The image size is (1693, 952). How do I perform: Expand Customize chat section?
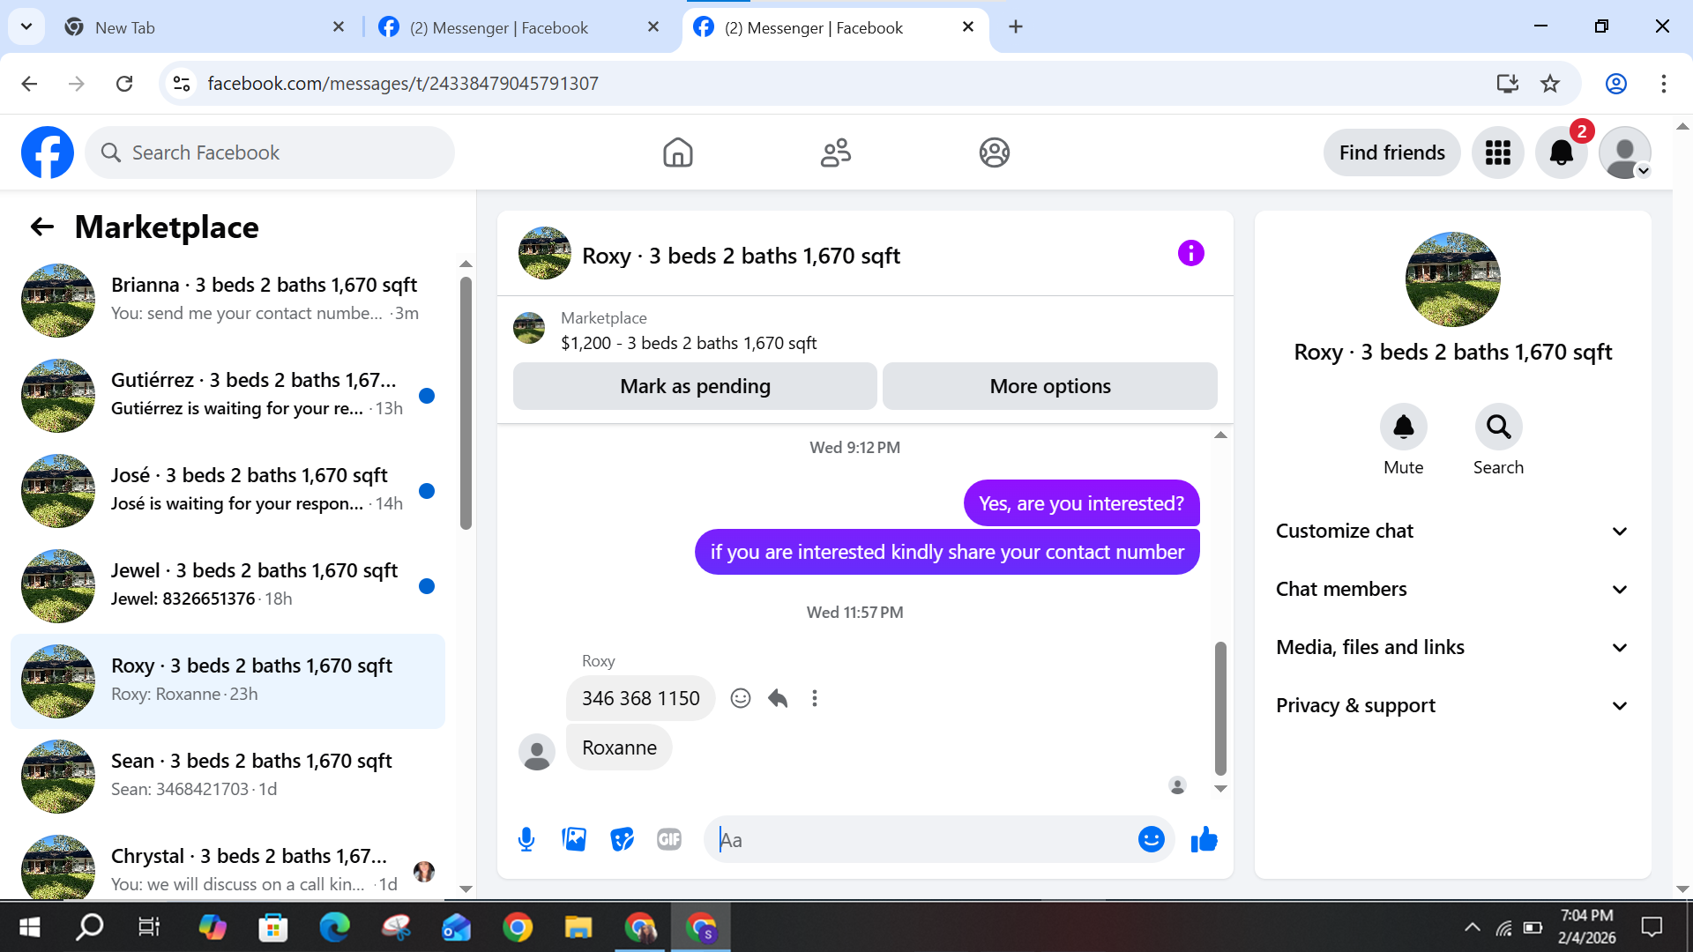(1451, 531)
